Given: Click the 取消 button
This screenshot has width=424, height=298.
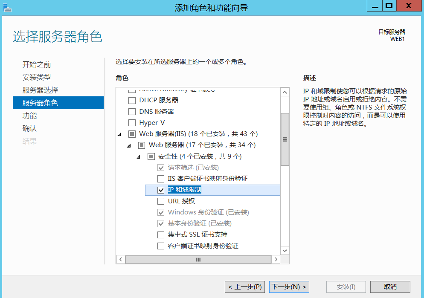Looking at the screenshot, I should click(390, 286).
